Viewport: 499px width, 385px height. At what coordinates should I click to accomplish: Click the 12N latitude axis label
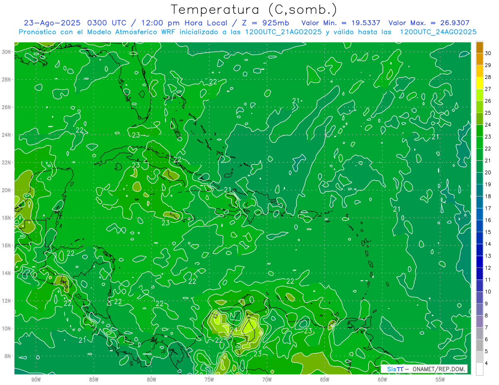(x=7, y=301)
